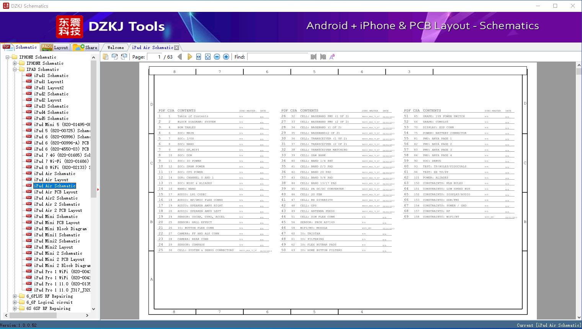Click the document viewer scroll-up arrow
Viewport: 582px width, 329px height.
579,65
